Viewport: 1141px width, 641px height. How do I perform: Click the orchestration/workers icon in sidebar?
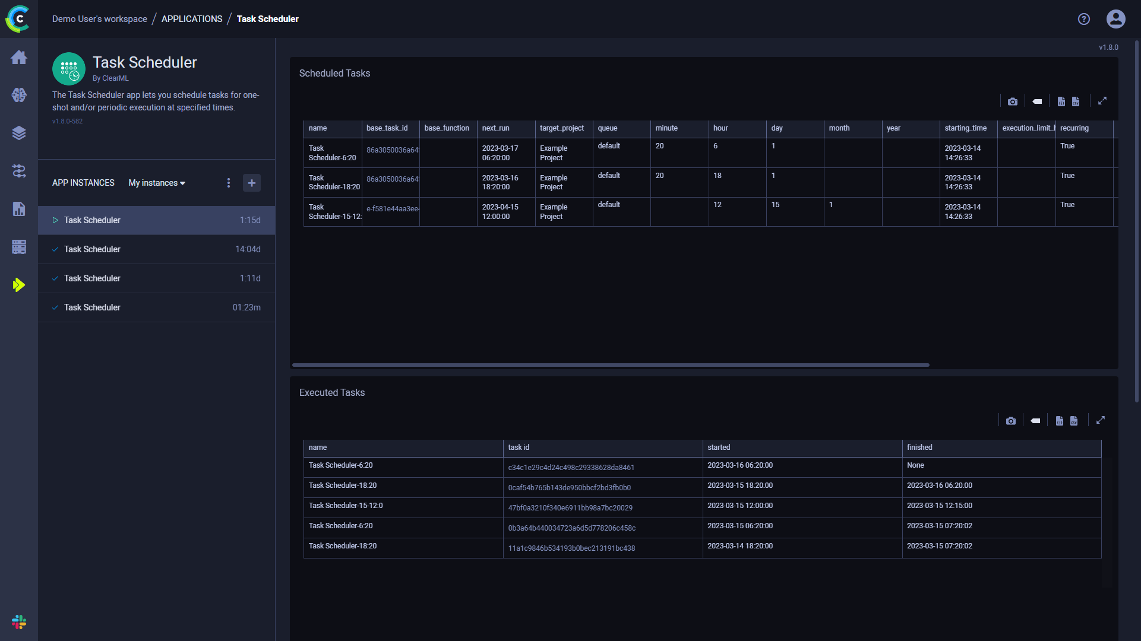(x=19, y=247)
